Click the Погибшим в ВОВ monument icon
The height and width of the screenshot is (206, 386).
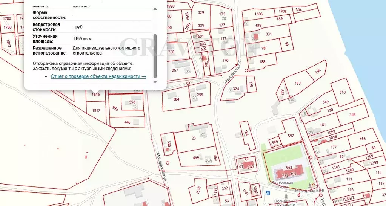click(286, 196)
